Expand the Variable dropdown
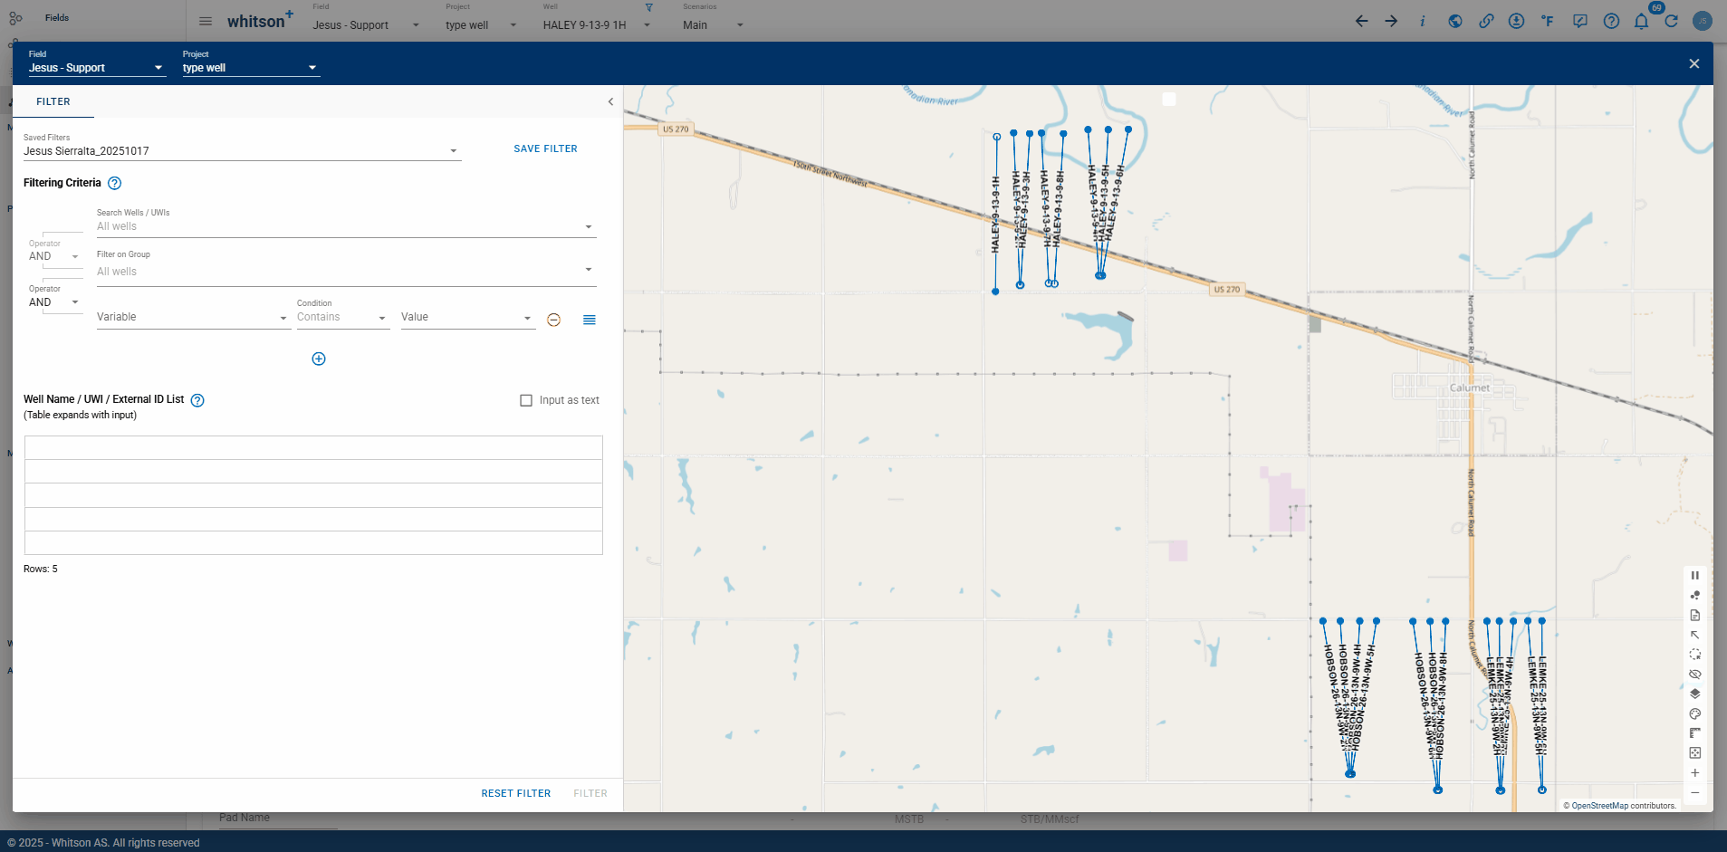The height and width of the screenshot is (852, 1727). pos(283,318)
